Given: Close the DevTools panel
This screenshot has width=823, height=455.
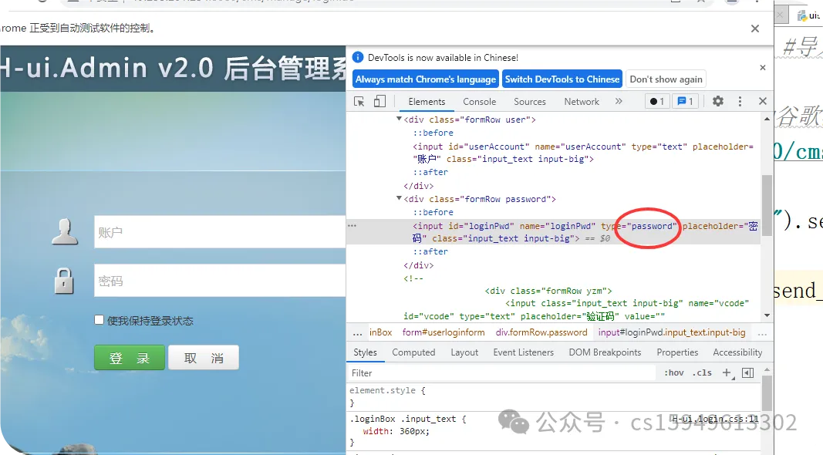Looking at the screenshot, I should pyautogui.click(x=763, y=101).
